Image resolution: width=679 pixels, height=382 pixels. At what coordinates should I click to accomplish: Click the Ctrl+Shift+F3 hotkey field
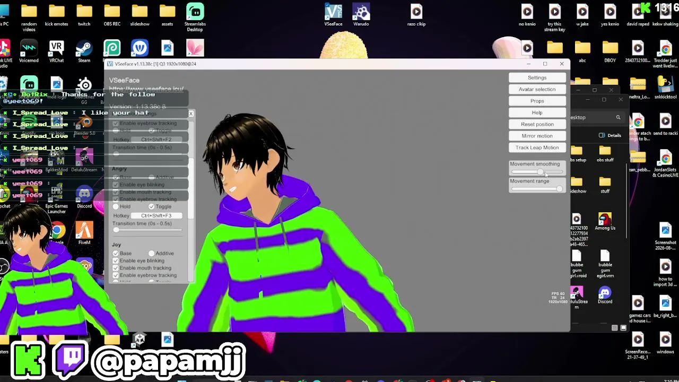(x=156, y=216)
